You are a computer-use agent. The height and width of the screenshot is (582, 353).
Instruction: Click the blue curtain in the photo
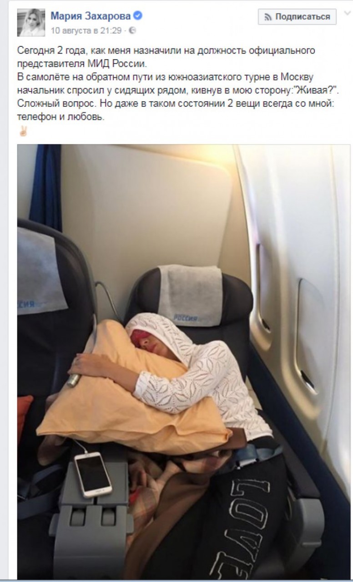click(x=45, y=186)
